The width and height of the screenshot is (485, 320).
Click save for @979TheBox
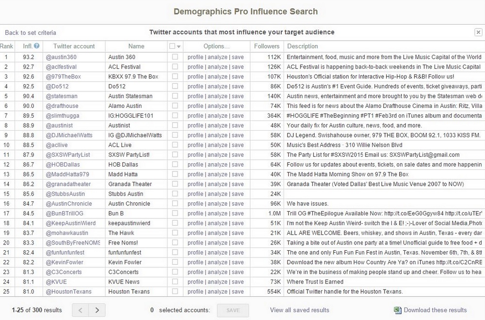(238, 76)
